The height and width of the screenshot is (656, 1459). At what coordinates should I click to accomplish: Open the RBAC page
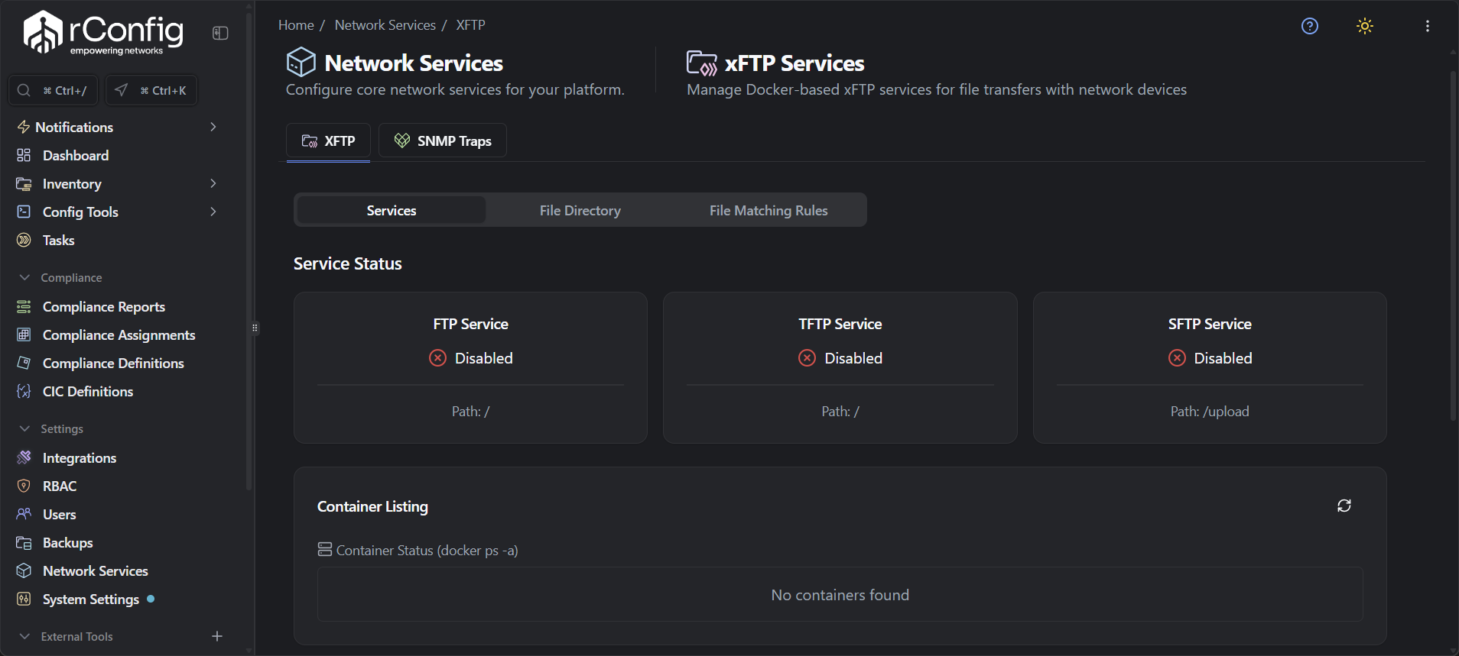tap(60, 486)
